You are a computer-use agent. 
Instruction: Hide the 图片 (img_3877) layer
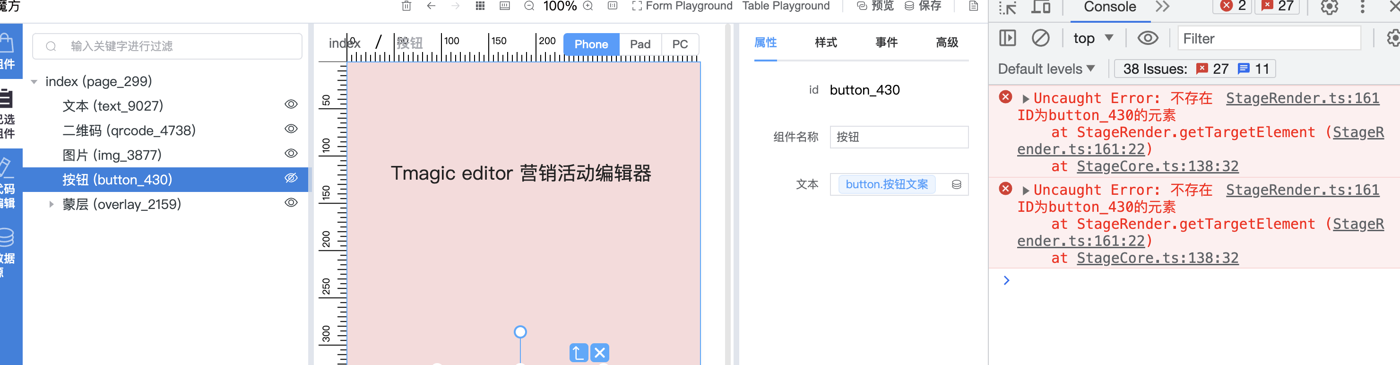pyautogui.click(x=291, y=153)
